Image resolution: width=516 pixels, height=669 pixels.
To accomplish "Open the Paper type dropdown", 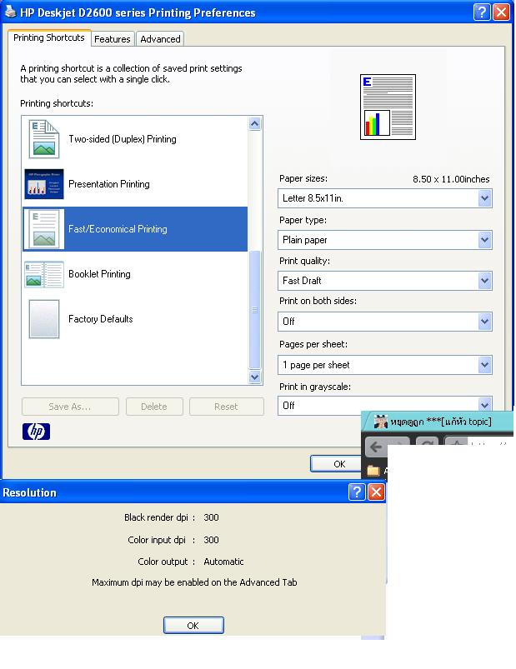I will pyautogui.click(x=384, y=240).
